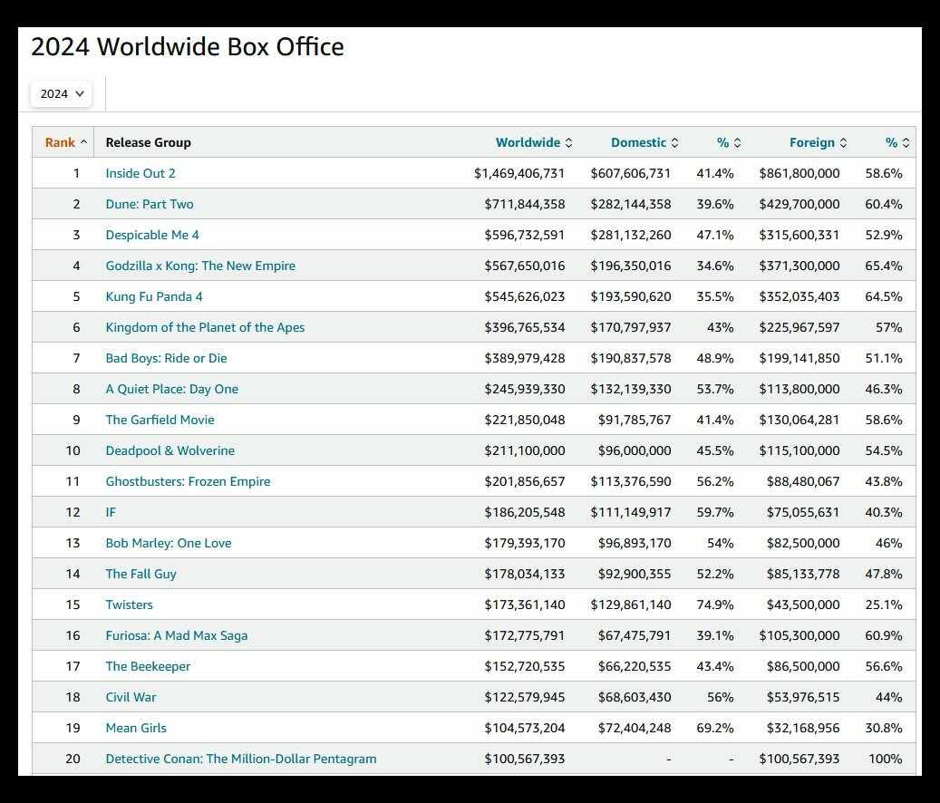Open the IF movie link
The image size is (940, 803).
[111, 512]
